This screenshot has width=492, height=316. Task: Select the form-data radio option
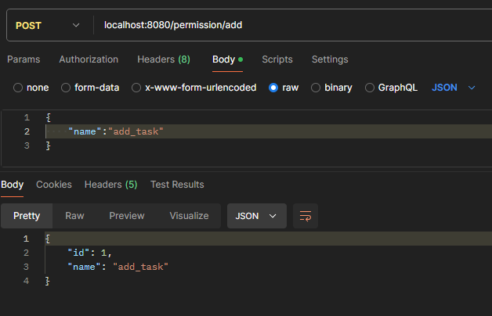[66, 88]
